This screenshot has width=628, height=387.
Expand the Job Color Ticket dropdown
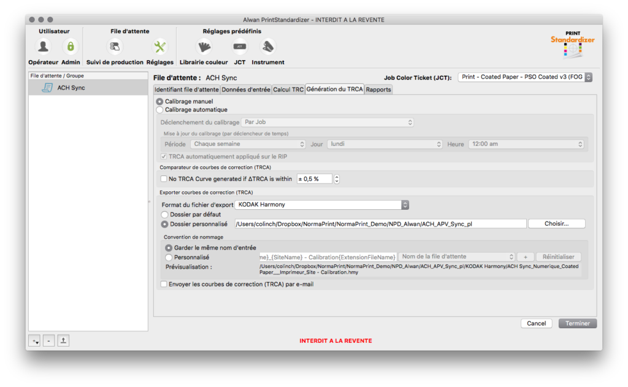[525, 77]
